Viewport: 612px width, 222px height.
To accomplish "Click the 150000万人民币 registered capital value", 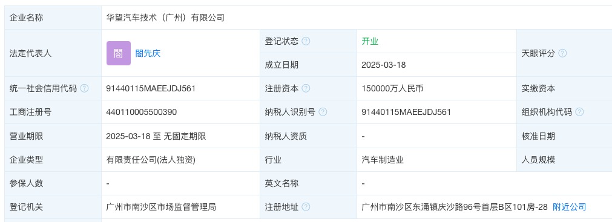I will coord(392,88).
